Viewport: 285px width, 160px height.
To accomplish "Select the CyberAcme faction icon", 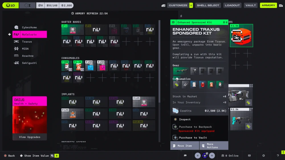I will [x=17, y=28].
